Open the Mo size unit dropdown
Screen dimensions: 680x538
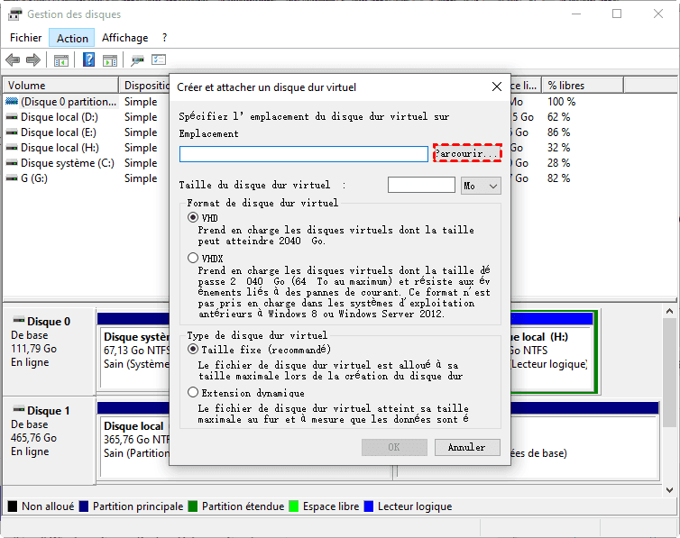[481, 185]
